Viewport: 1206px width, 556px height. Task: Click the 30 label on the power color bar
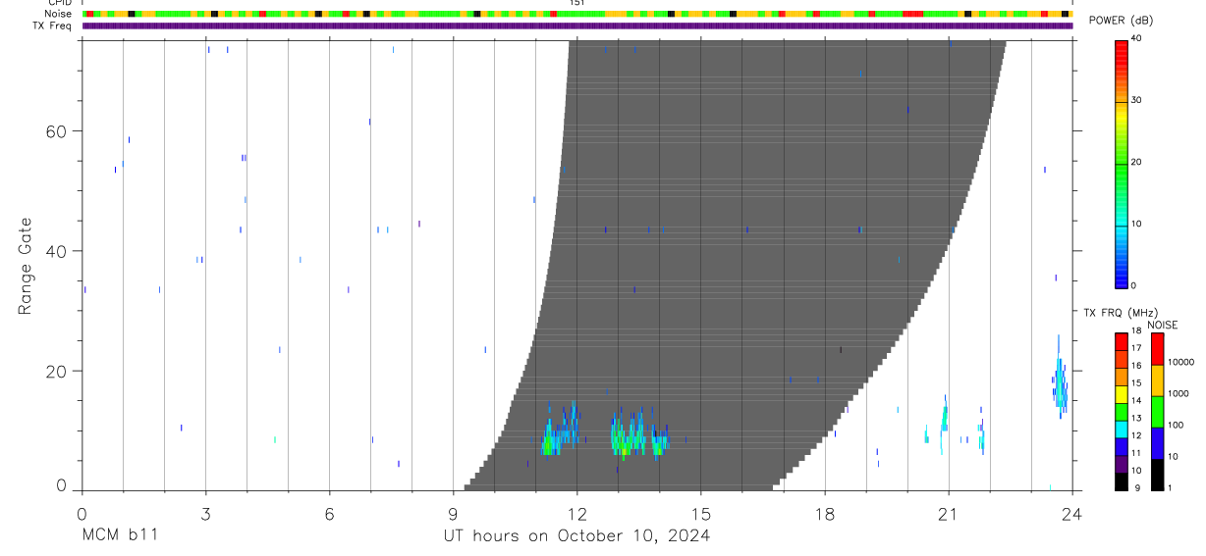click(x=1136, y=101)
